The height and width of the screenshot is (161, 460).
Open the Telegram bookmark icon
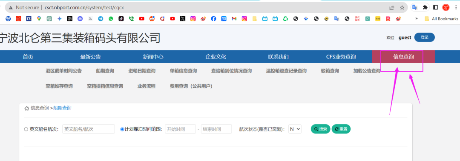101,19
